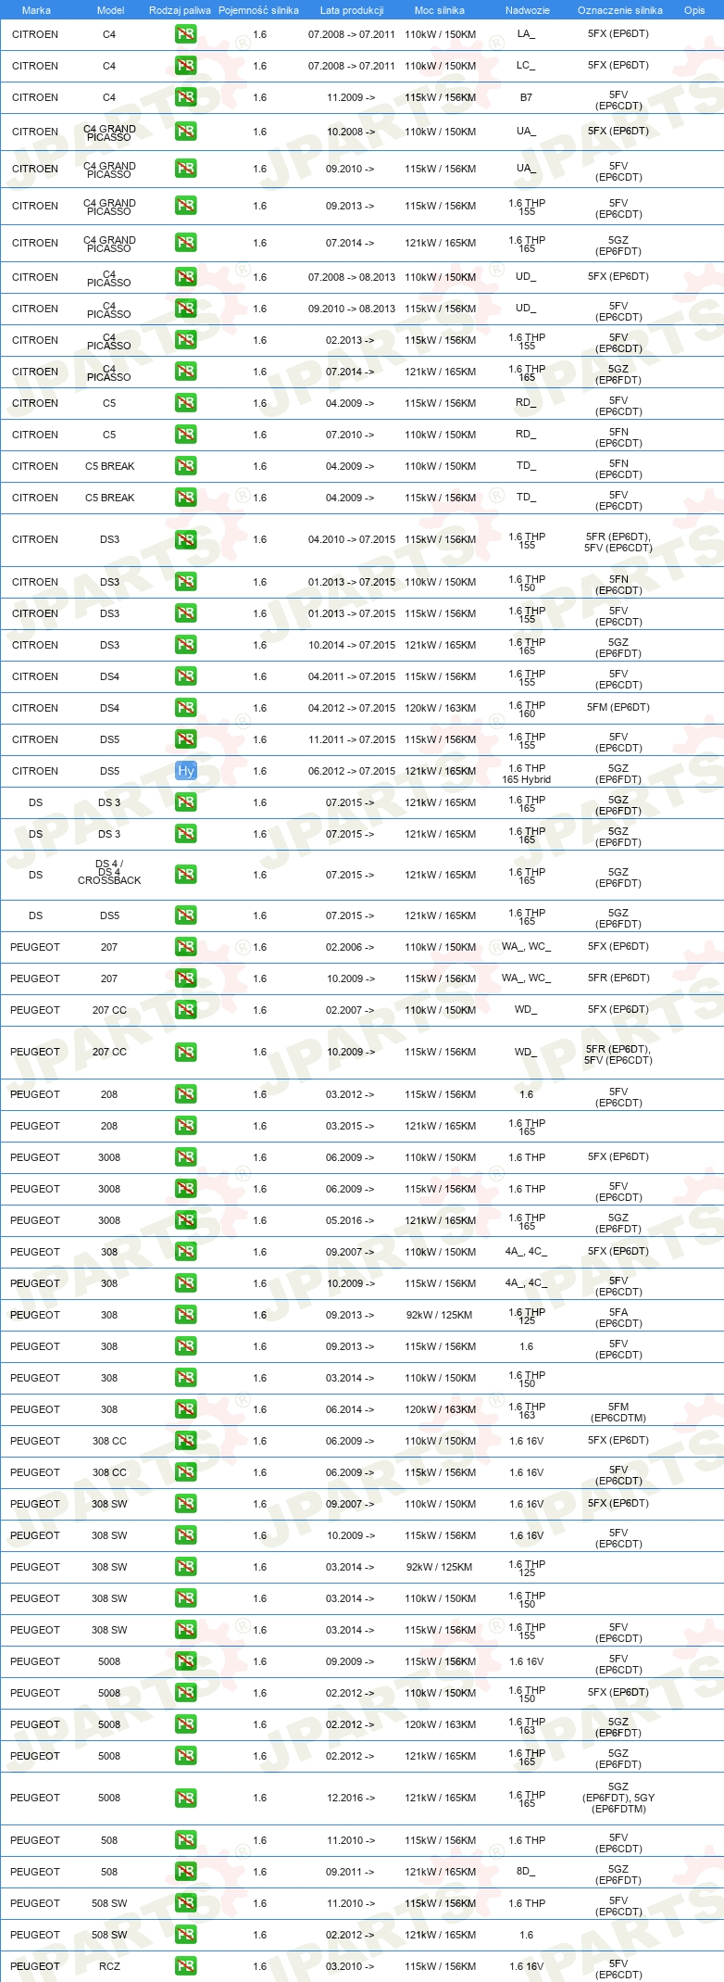Image resolution: width=724 pixels, height=1982 pixels.
Task: Click the Lata produkcji column header
Action: [x=352, y=10]
